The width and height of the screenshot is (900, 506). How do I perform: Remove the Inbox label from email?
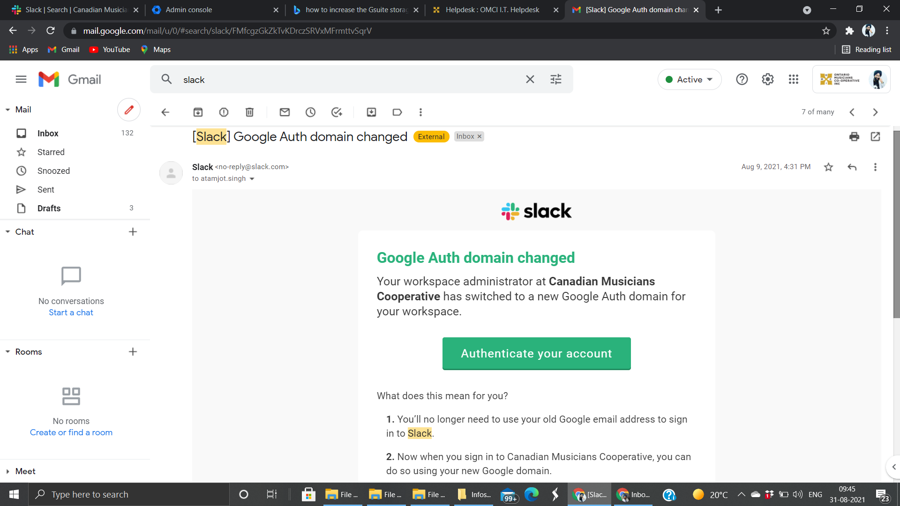(479, 136)
